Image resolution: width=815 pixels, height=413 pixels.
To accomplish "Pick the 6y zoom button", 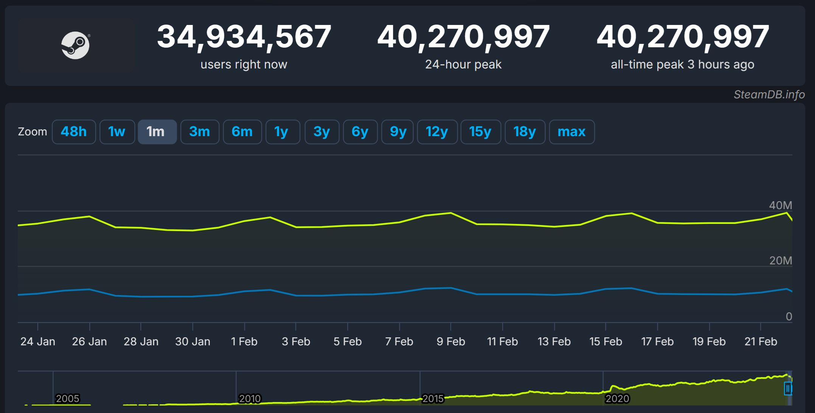I will pyautogui.click(x=360, y=132).
